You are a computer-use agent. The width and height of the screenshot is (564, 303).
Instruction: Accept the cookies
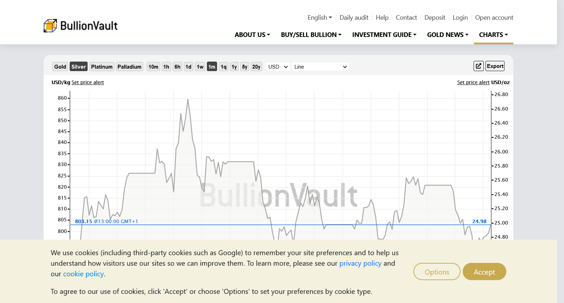coord(484,272)
